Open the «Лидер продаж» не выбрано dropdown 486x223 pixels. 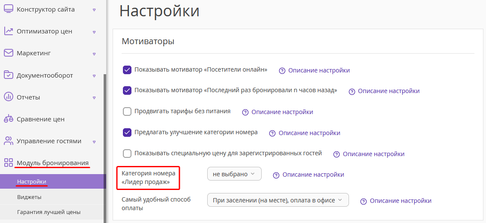pyautogui.click(x=234, y=174)
